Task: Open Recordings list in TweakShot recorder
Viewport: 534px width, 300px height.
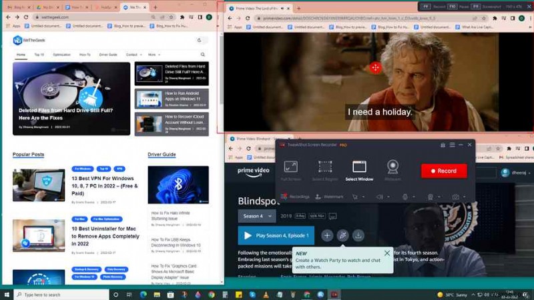Action: coord(295,197)
